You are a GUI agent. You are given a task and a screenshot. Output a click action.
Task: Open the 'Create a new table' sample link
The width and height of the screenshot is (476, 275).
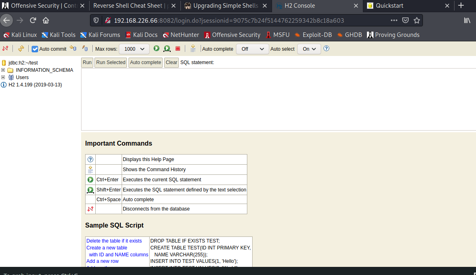[x=107, y=247]
